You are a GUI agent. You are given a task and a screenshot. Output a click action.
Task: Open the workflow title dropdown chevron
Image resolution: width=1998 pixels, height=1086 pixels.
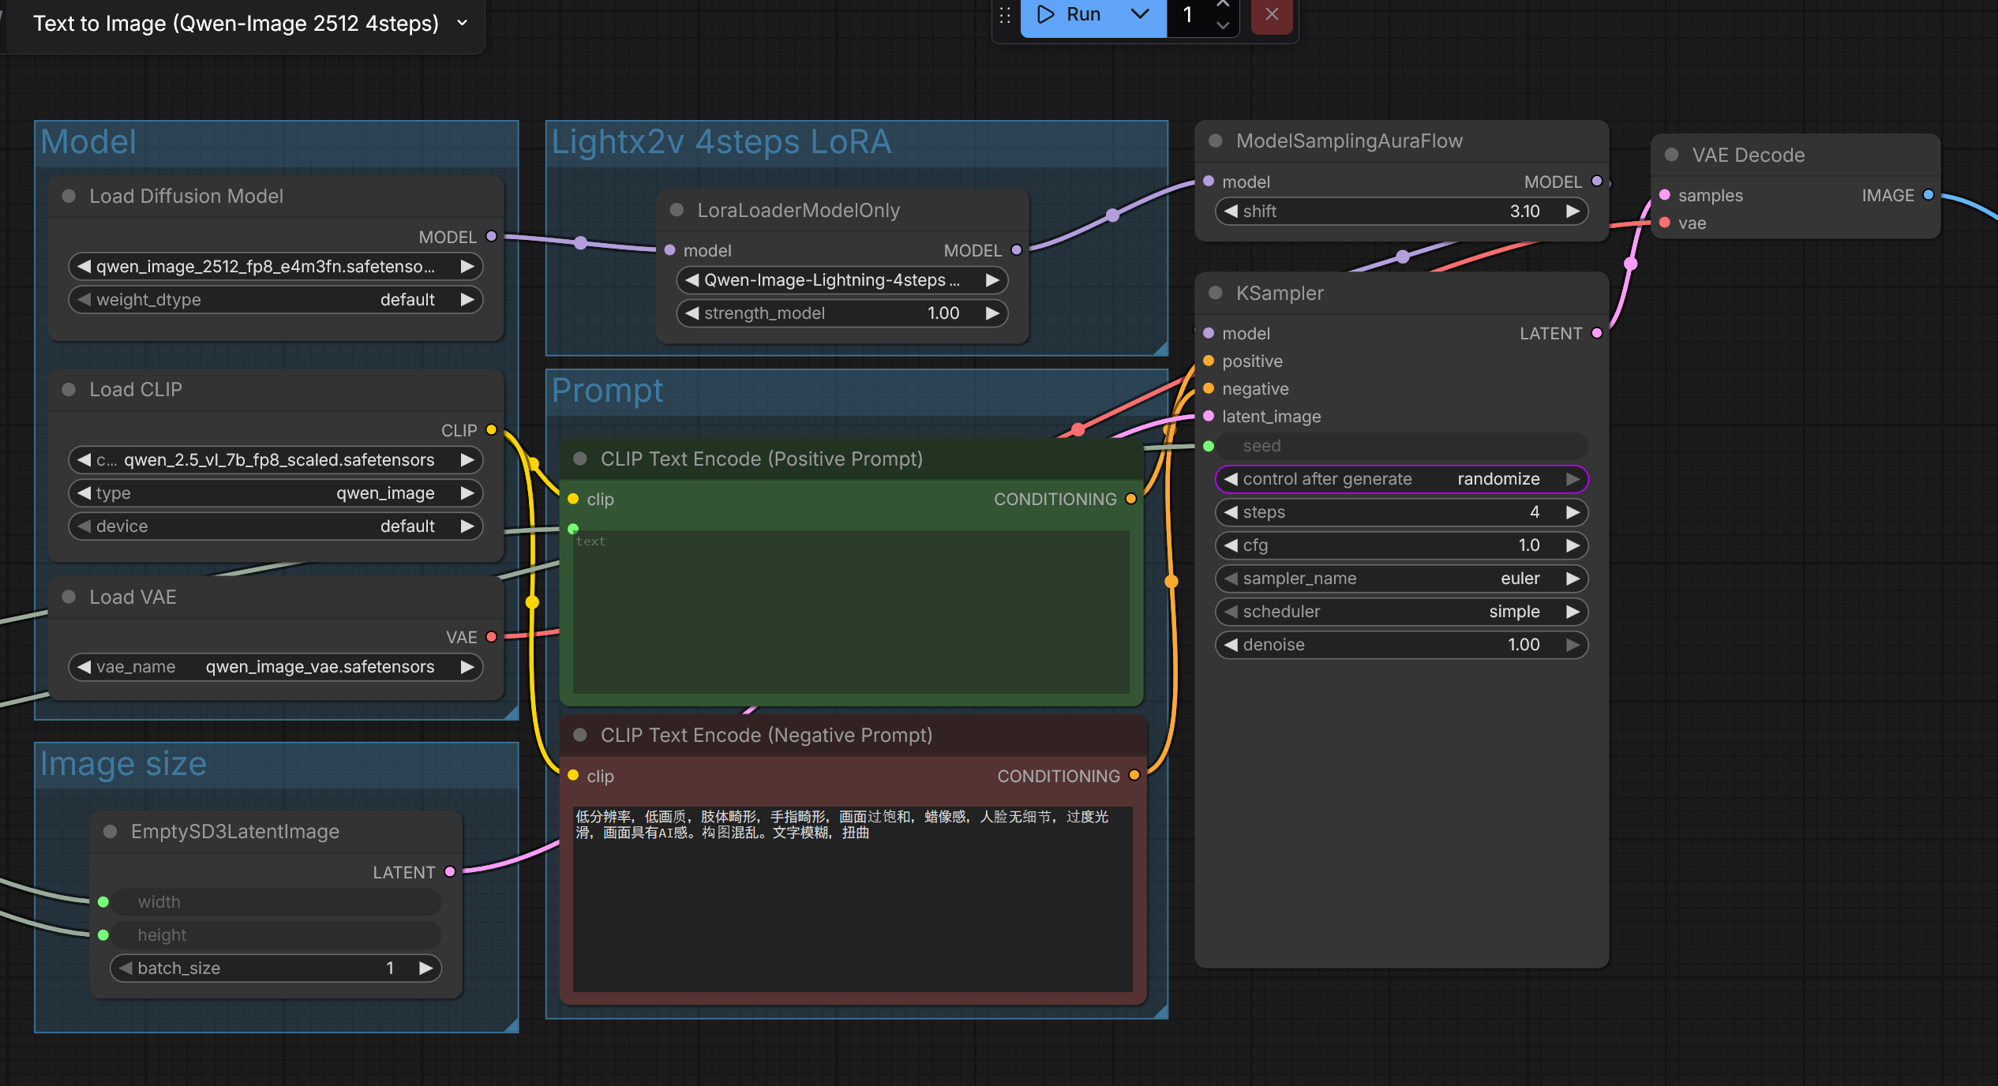[x=463, y=24]
